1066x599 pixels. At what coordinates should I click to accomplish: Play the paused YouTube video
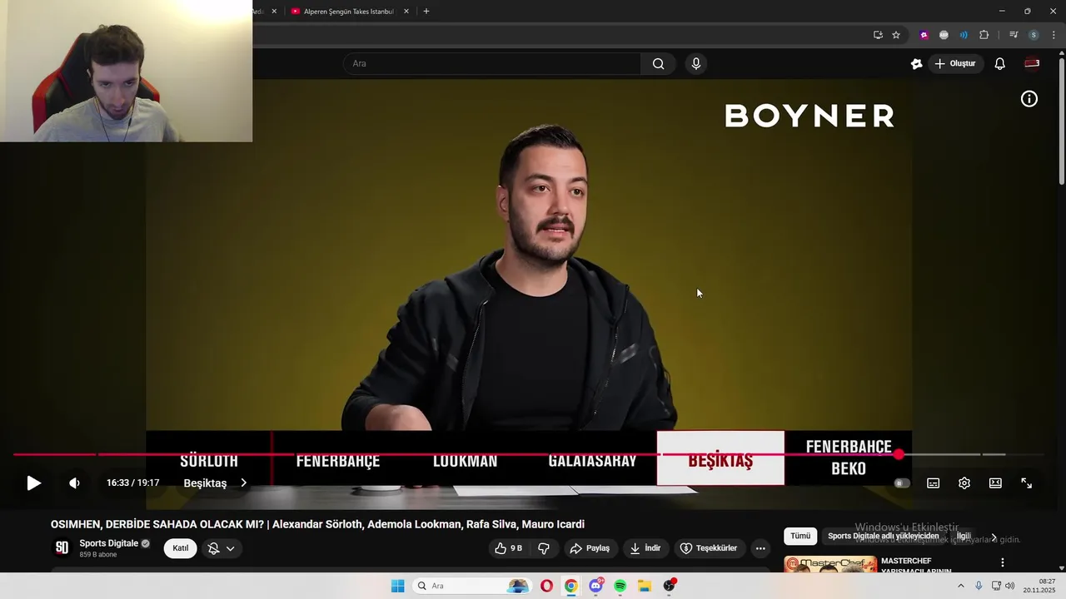point(33,483)
